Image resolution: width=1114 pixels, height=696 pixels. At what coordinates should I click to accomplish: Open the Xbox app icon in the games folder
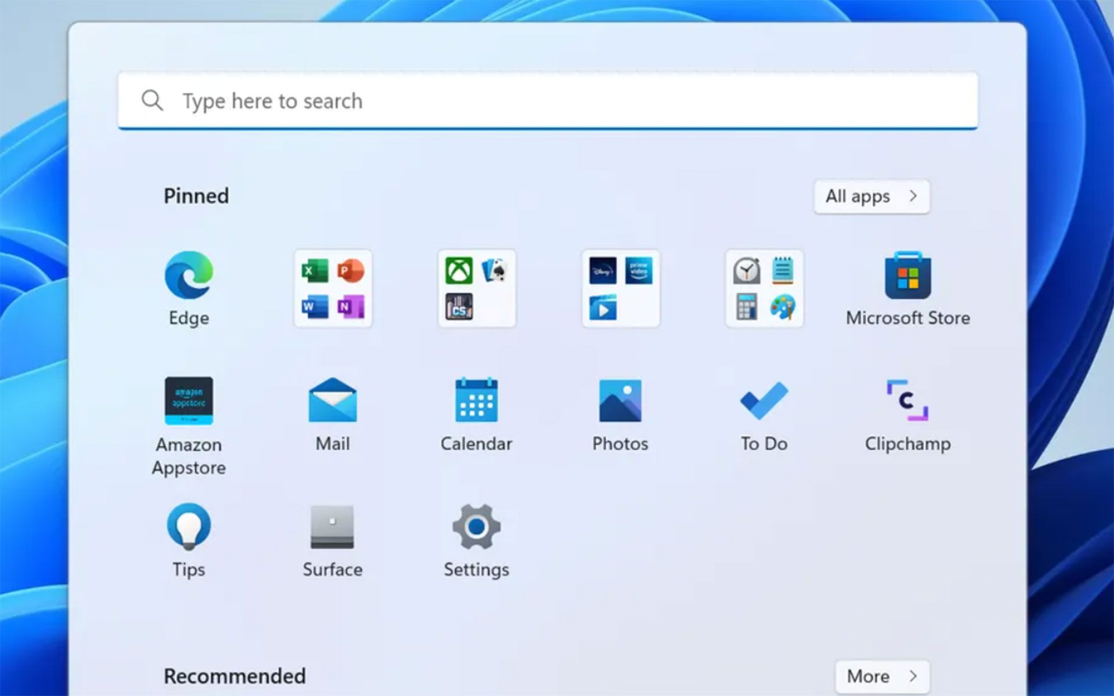pyautogui.click(x=459, y=271)
